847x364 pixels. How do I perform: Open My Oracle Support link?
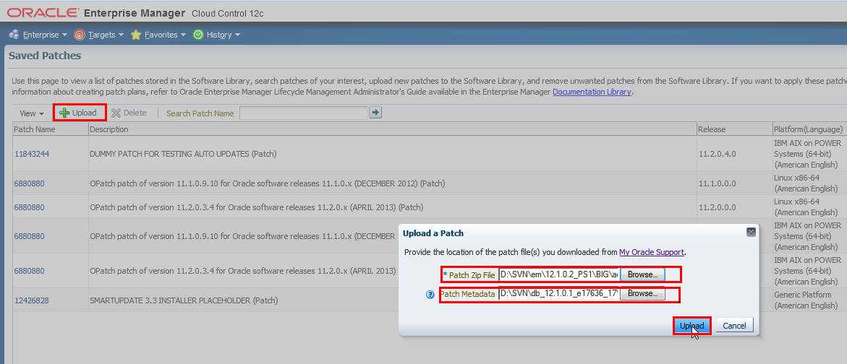[652, 252]
